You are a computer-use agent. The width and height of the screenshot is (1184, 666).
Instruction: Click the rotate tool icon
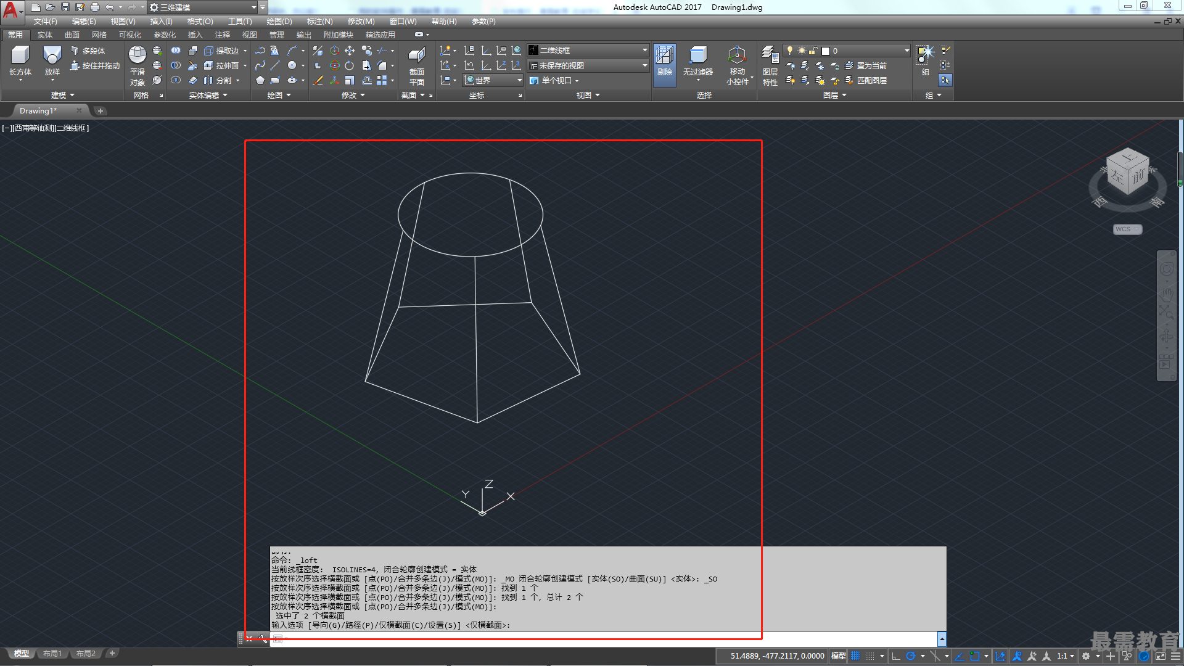pyautogui.click(x=350, y=65)
